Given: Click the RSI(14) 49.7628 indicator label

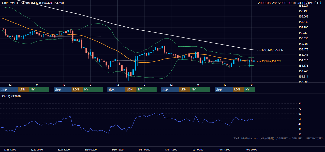Looking at the screenshot, I should coord(11,96).
